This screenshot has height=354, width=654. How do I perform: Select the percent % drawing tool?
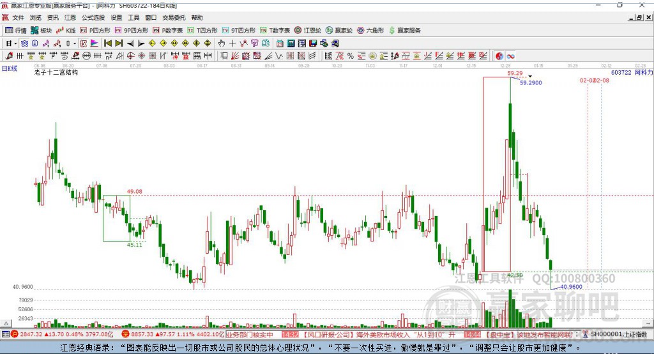[x=351, y=56]
